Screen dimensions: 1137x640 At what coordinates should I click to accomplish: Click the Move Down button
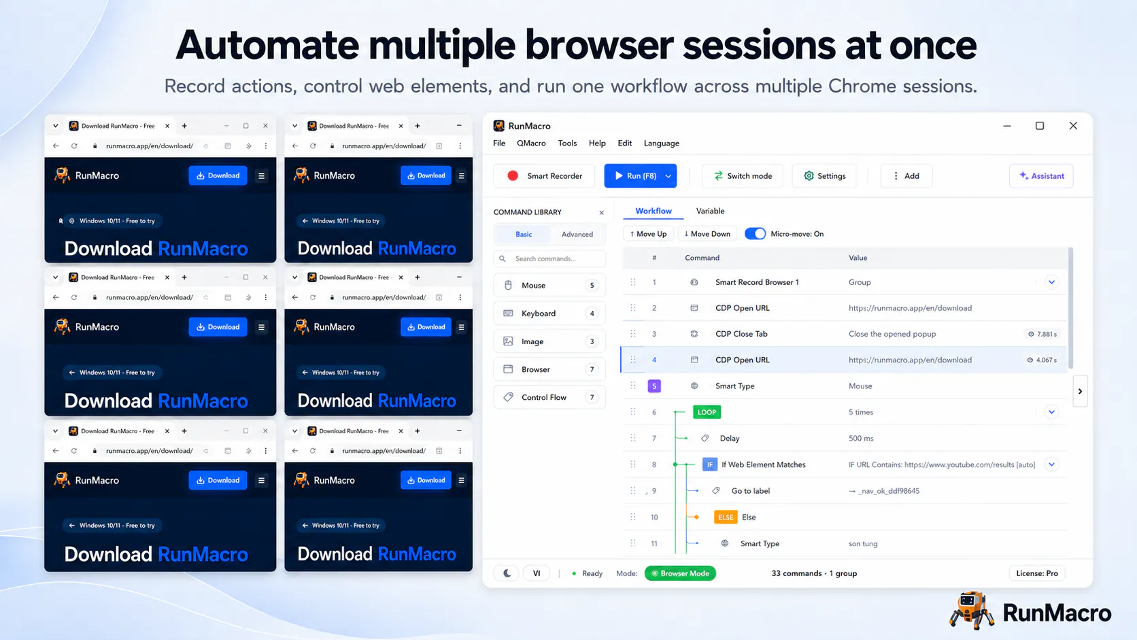point(707,234)
